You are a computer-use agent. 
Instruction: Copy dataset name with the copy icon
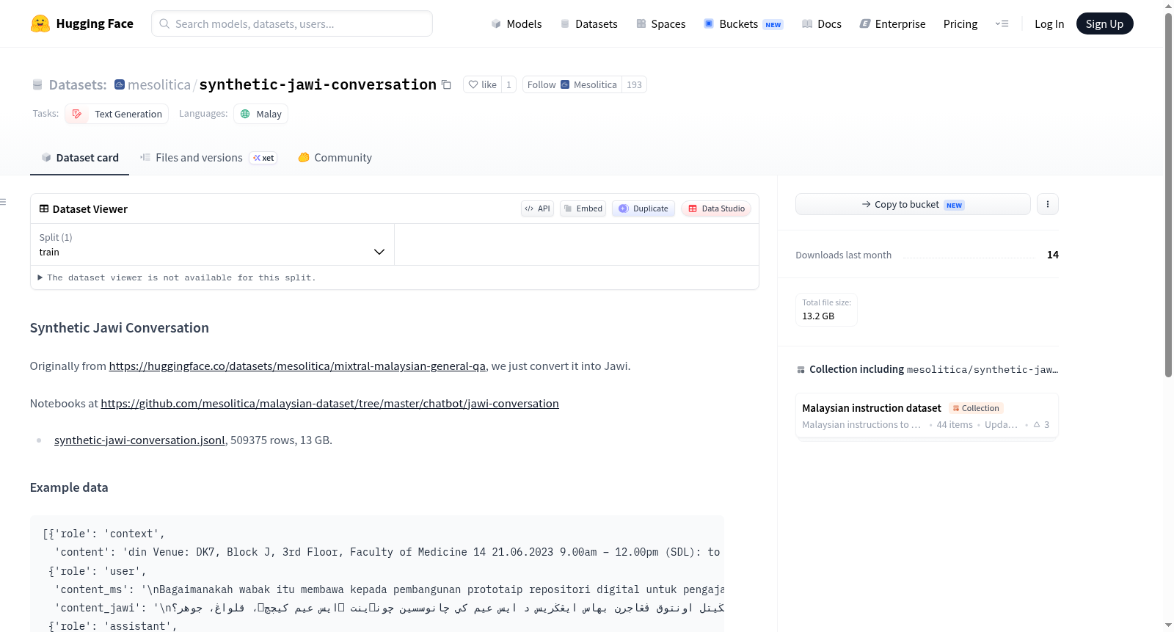446,84
